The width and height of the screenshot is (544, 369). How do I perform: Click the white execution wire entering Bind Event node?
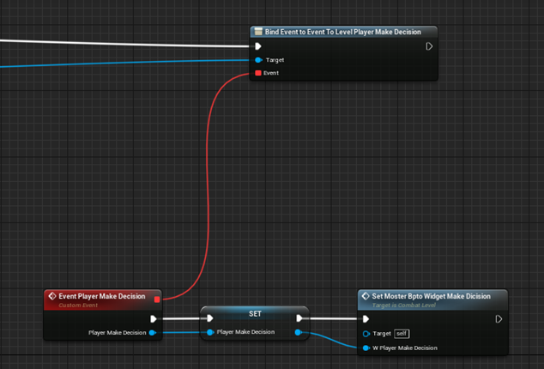coord(125,44)
